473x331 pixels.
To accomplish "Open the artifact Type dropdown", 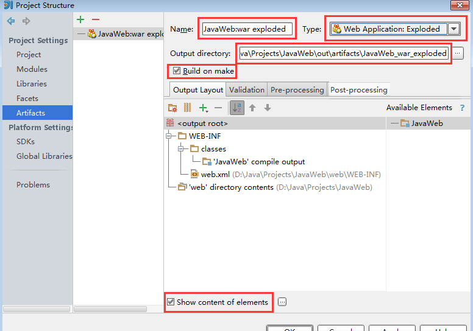I will [x=453, y=29].
